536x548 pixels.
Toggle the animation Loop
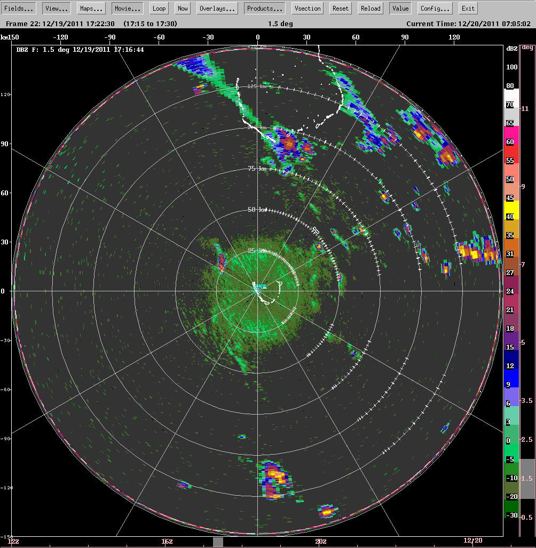[159, 8]
